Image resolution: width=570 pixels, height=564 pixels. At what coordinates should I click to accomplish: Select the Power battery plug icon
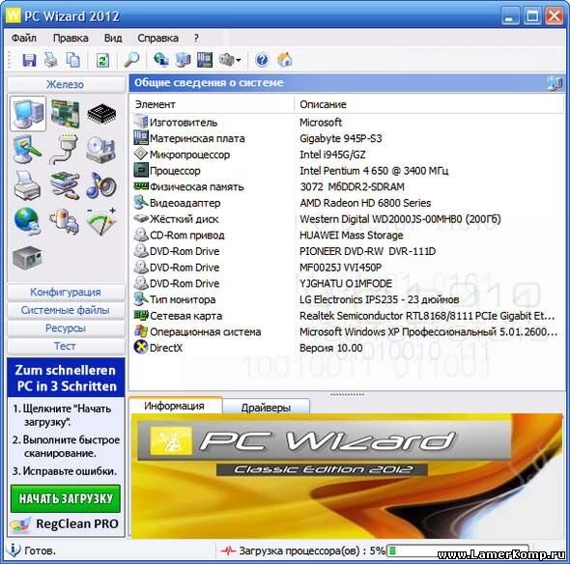click(x=65, y=221)
